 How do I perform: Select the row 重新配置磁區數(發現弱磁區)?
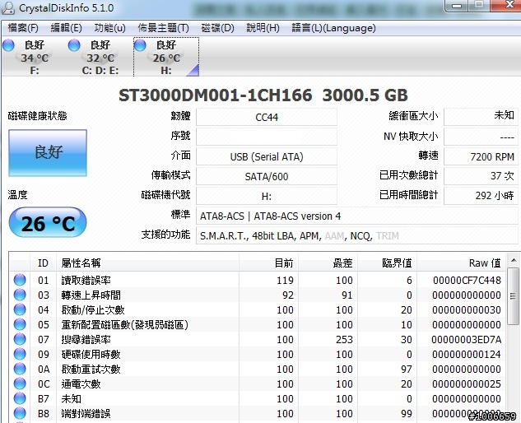[x=258, y=324]
